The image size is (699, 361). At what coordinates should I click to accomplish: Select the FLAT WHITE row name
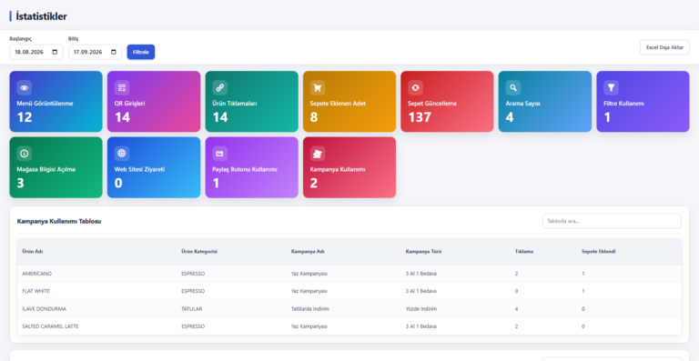35,291
